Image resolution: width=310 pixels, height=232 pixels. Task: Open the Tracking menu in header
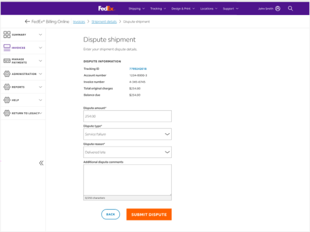click(x=158, y=9)
